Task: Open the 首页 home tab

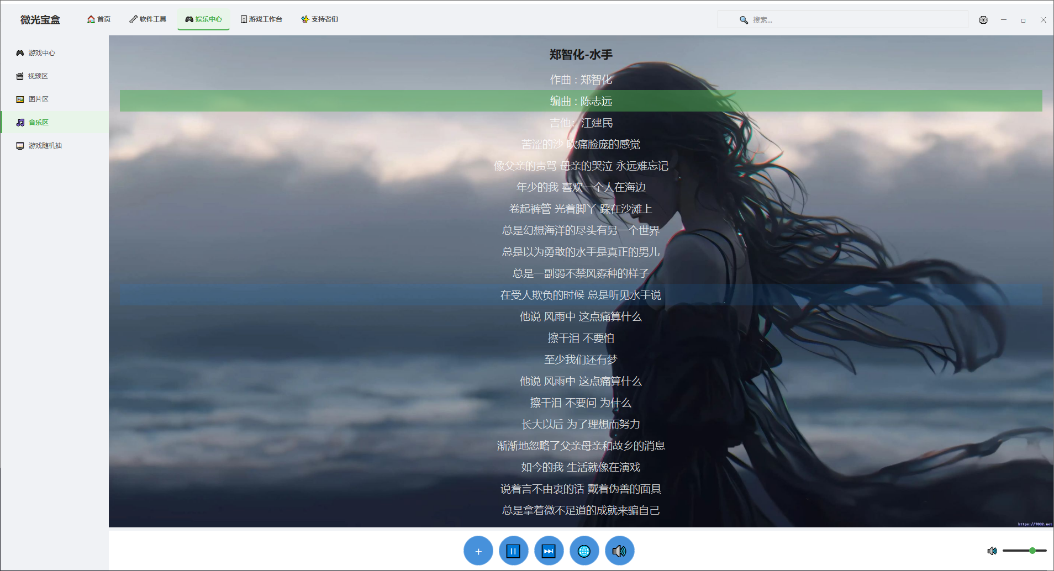Action: tap(99, 19)
